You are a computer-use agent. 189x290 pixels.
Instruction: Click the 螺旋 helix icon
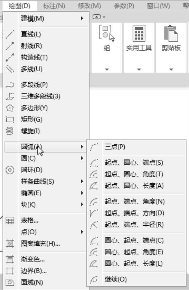point(10,131)
